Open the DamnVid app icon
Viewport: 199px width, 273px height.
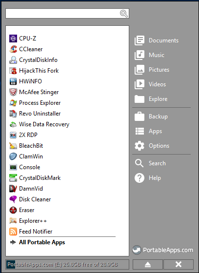tap(13, 189)
